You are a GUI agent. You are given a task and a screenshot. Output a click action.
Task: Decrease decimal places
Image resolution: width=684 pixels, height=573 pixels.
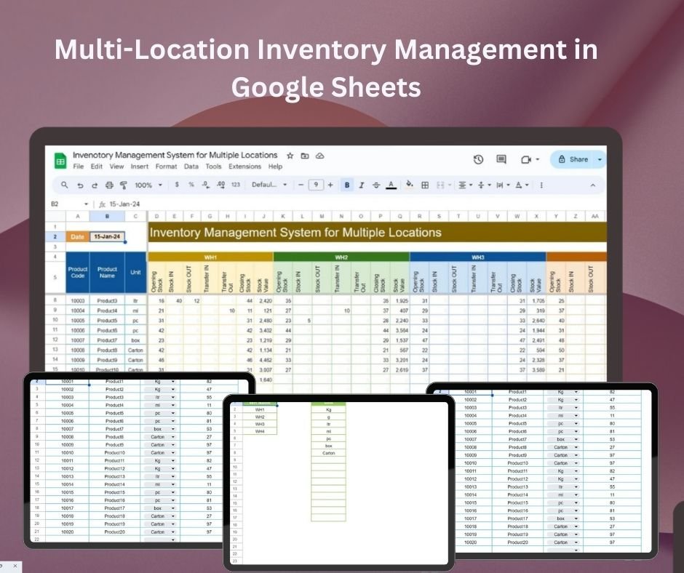[205, 185]
